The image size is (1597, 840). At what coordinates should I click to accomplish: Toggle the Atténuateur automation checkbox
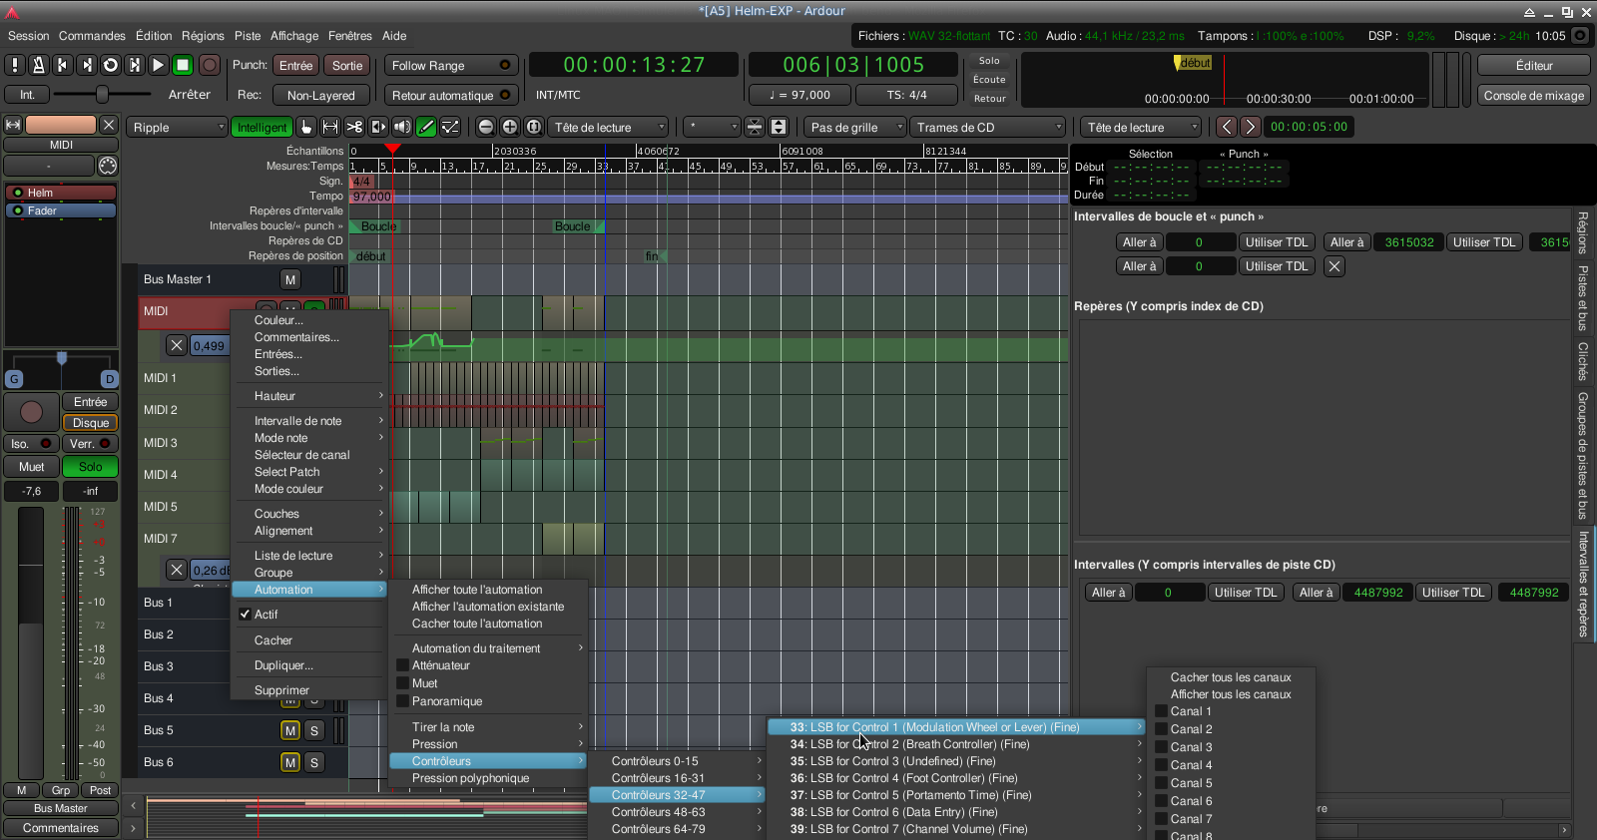point(403,665)
